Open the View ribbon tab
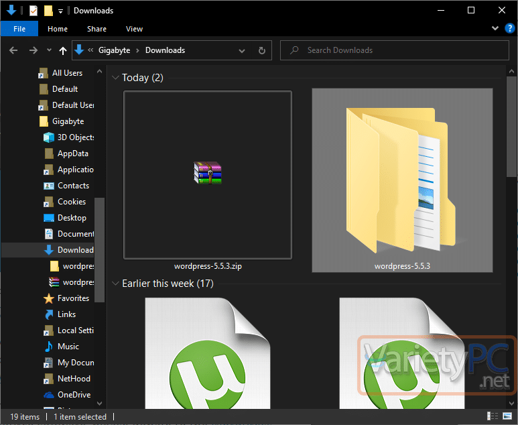Viewport: 518px width, 425px height. [x=134, y=29]
